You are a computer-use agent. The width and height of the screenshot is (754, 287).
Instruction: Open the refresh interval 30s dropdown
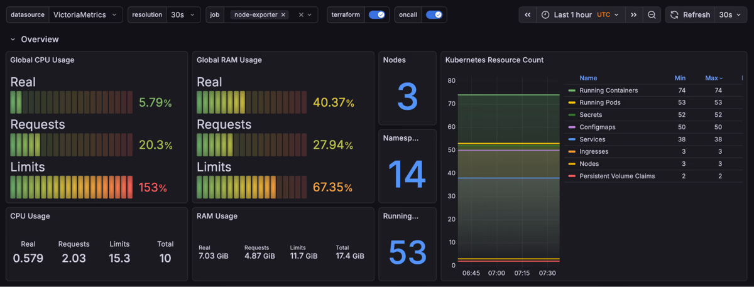730,14
